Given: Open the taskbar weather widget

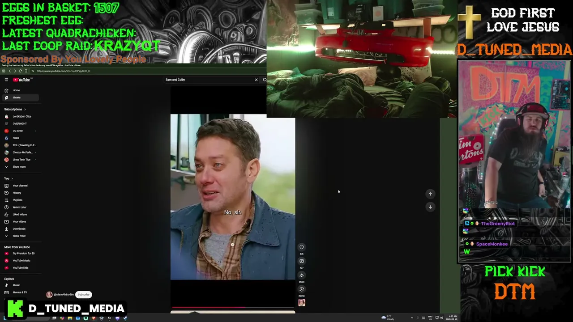Looking at the screenshot, I should [x=388, y=318].
